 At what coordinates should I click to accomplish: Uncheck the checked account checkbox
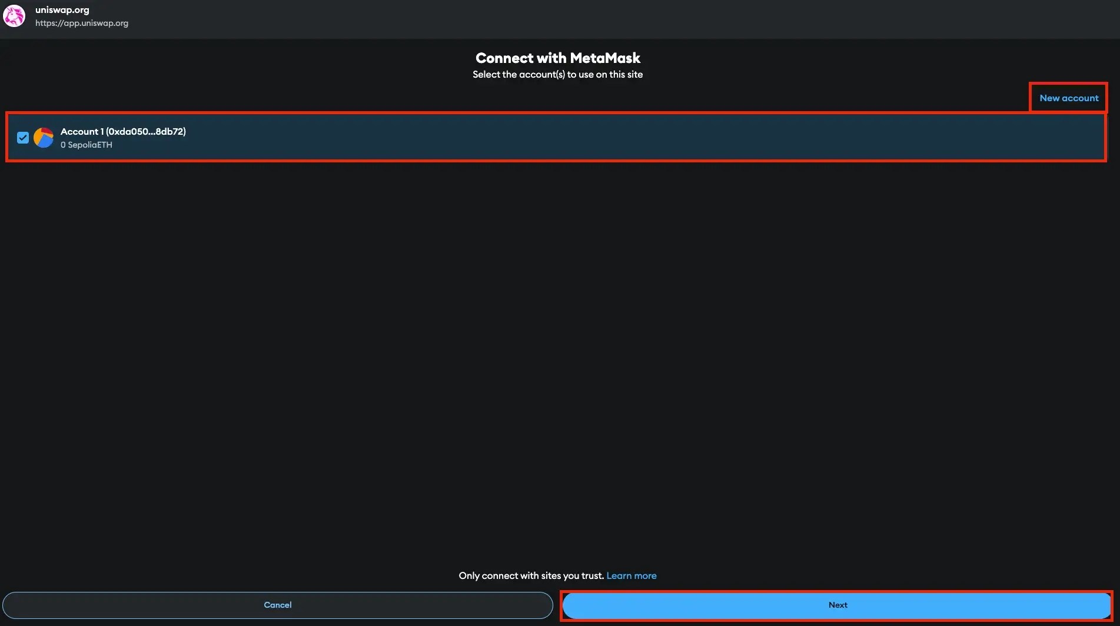point(22,137)
